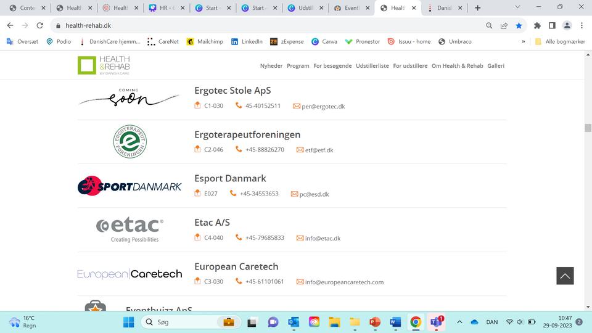Open Outlook from the taskbar
This screenshot has height=333, width=592.
[x=294, y=322]
